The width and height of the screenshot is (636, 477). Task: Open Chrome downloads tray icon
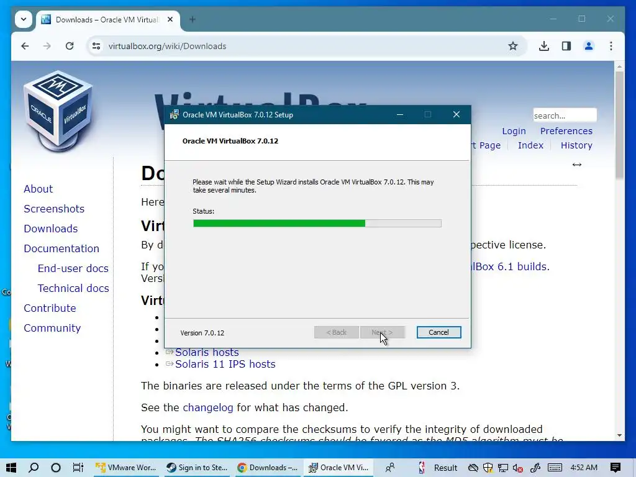tap(544, 46)
